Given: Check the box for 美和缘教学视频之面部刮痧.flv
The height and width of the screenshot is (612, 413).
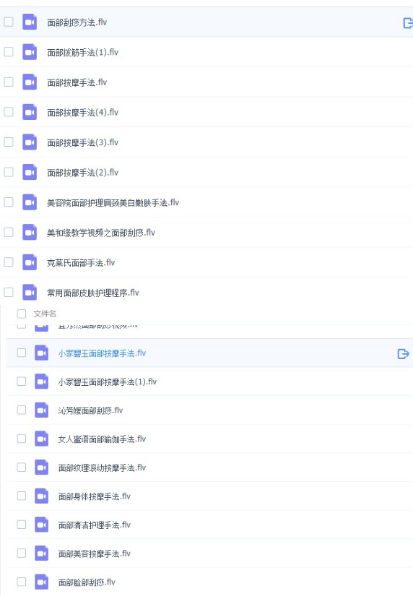Looking at the screenshot, I should 9,232.
